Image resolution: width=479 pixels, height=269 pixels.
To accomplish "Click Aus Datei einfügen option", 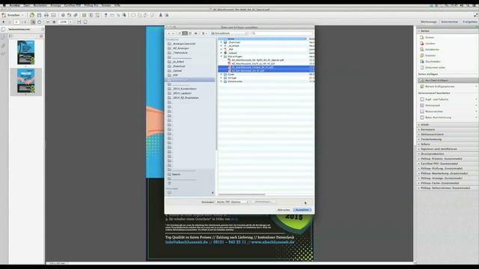I will (448, 80).
